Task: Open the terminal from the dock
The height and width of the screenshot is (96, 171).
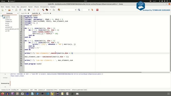Action: (42, 94)
